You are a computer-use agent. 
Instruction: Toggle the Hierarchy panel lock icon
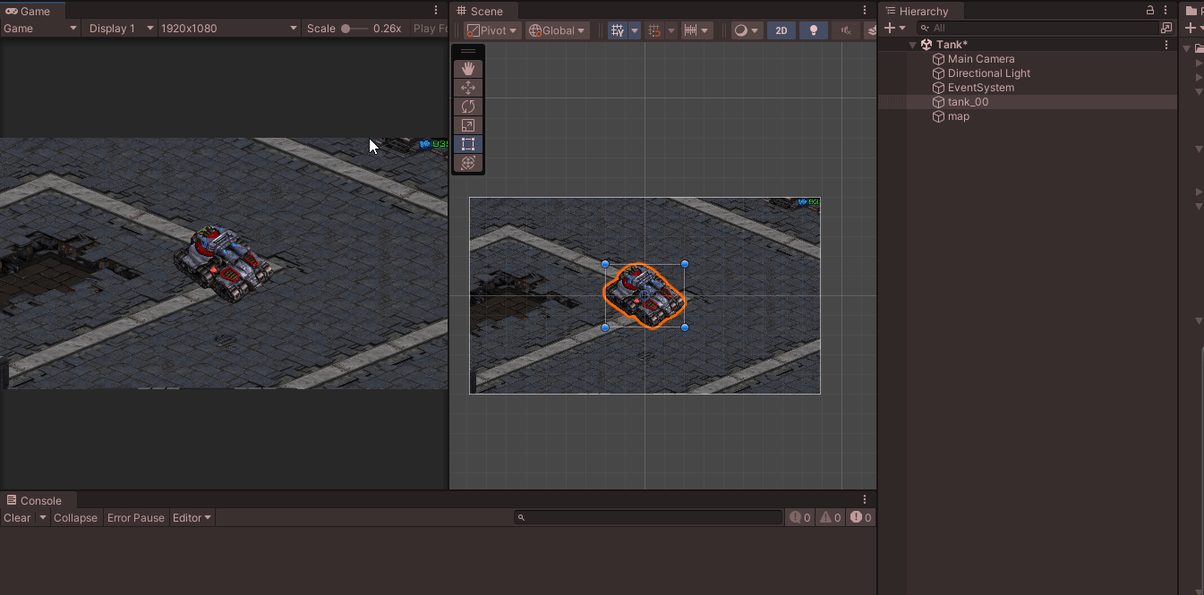click(x=1150, y=11)
